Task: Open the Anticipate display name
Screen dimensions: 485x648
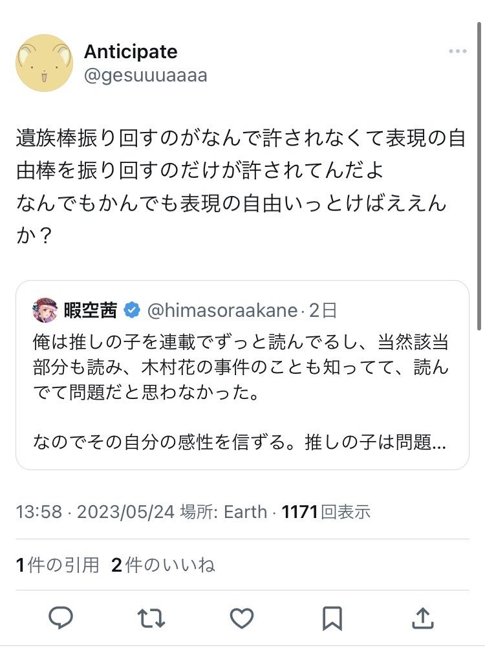Action: pyautogui.click(x=131, y=52)
